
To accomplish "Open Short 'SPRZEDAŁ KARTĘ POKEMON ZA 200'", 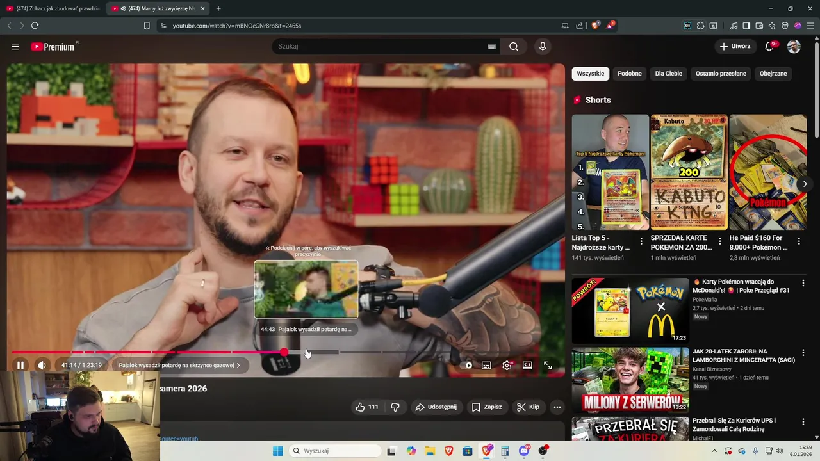I will 689,172.
